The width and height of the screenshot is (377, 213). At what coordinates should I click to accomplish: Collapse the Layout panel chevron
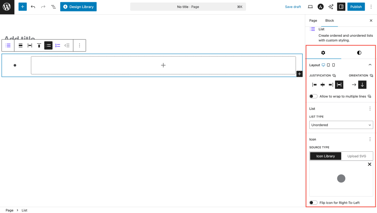tap(370, 65)
